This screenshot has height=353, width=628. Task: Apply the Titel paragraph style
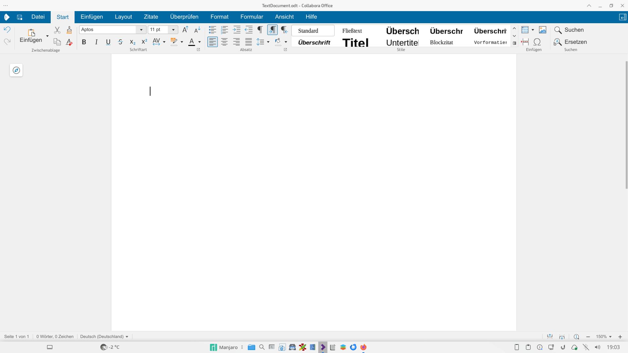(x=355, y=42)
